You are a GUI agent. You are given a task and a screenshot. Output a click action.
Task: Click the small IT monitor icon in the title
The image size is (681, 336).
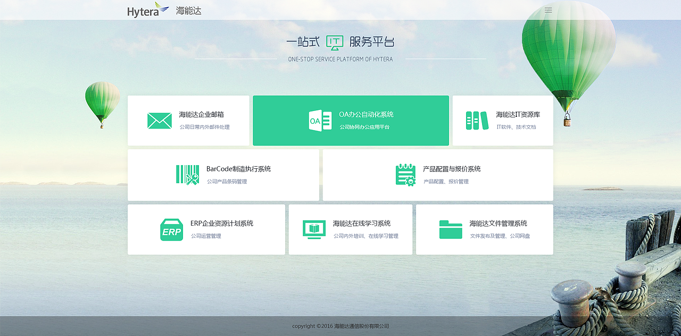[x=335, y=42]
